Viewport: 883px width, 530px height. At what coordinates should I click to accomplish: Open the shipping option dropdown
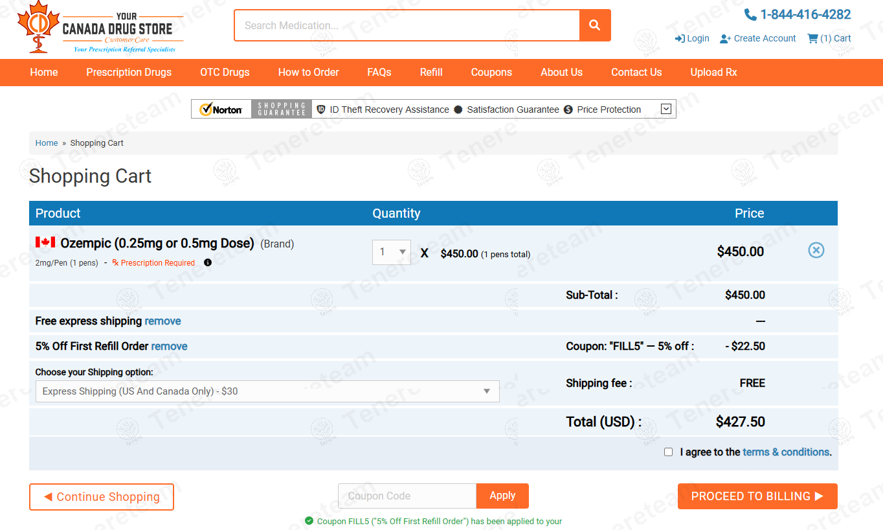267,391
